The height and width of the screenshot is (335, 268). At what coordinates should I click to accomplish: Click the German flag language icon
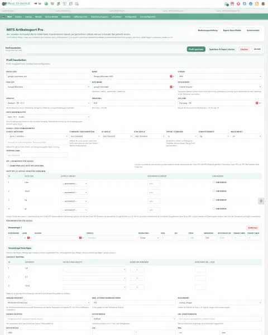36,4
